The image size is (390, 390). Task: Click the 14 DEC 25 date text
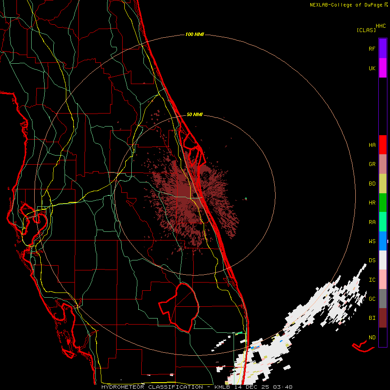tap(252, 387)
